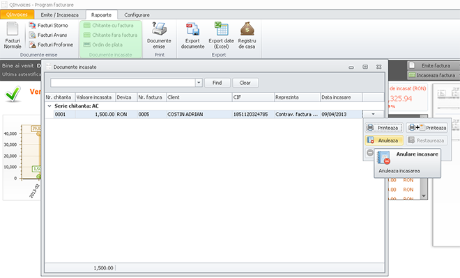
Task: Open Facturi Normale documents
Action: click(x=13, y=35)
